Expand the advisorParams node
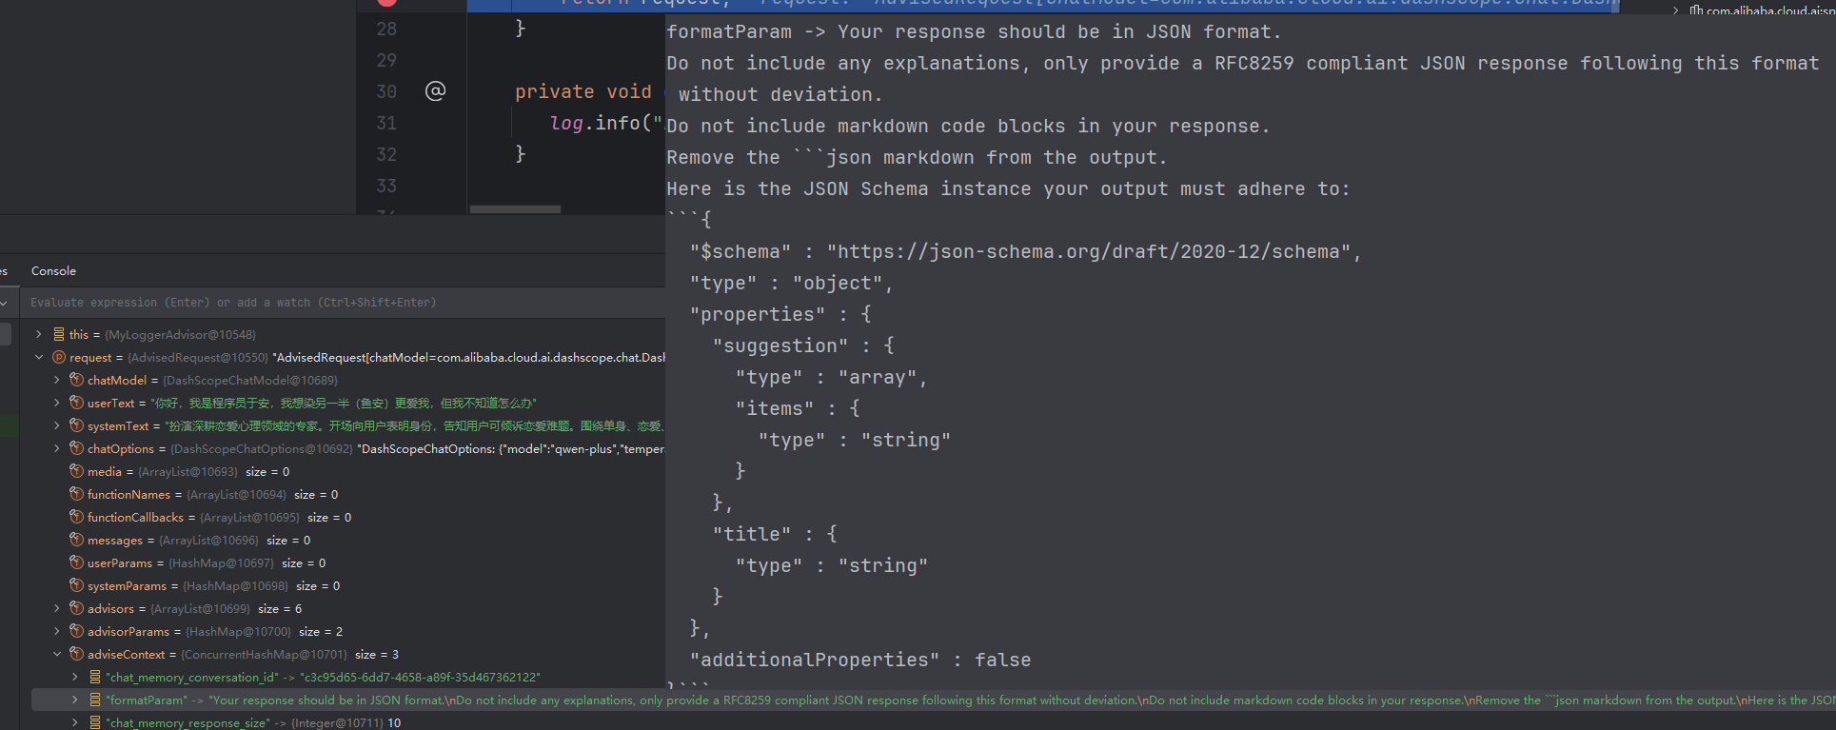Image resolution: width=1836 pixels, height=730 pixels. coord(56,631)
